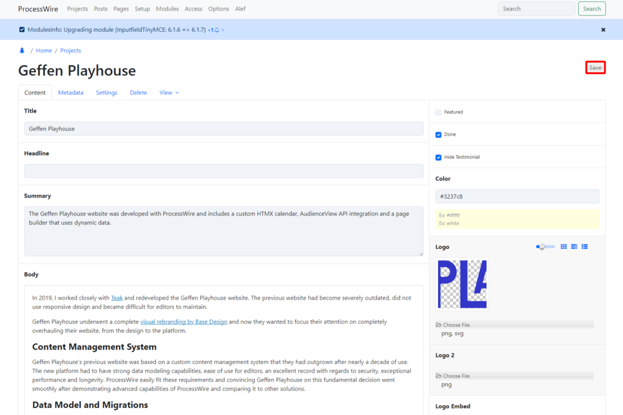This screenshot has height=415, width=623.
Task: Open the Metadata tab
Action: 70,93
